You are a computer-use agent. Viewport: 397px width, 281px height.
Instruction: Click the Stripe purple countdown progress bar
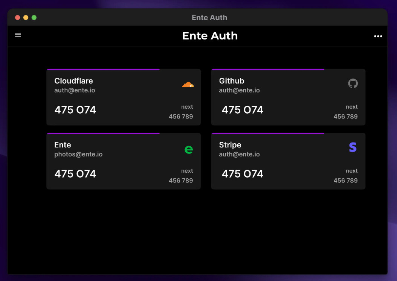point(268,134)
